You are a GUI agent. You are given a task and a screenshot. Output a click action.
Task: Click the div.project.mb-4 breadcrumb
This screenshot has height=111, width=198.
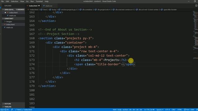104,10
